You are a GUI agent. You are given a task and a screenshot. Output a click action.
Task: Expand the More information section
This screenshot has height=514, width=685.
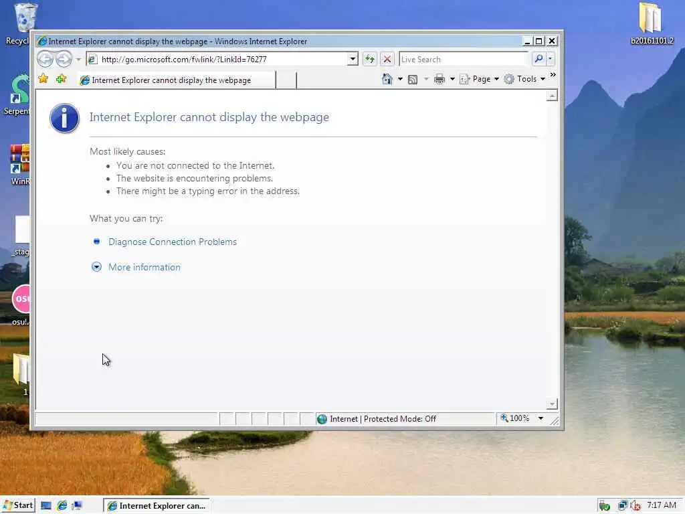pos(144,267)
